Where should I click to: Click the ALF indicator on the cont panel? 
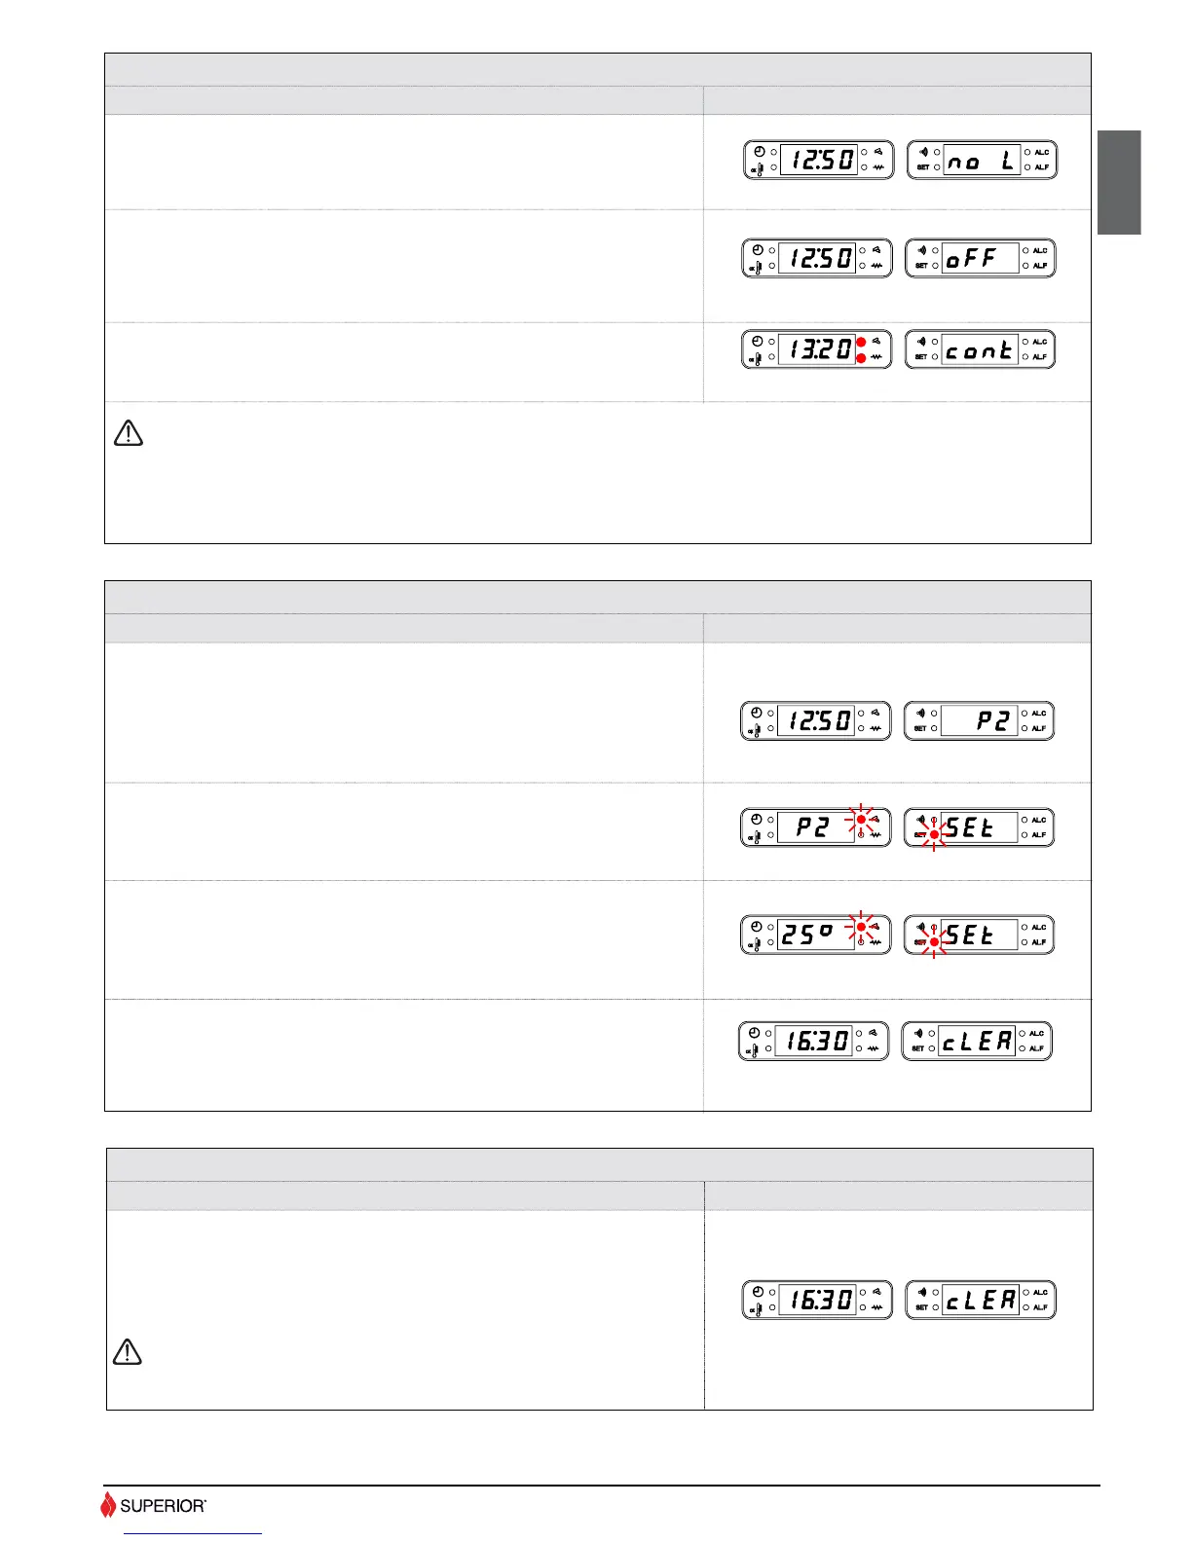tap(1040, 357)
